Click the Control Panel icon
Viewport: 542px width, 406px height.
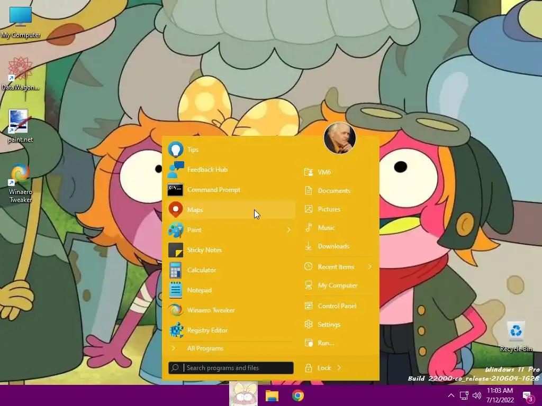[x=309, y=306]
